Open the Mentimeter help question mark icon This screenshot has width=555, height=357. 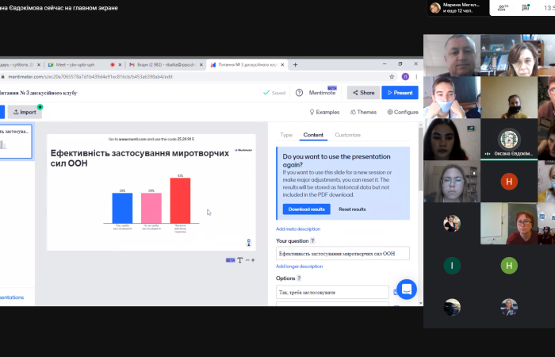pyautogui.click(x=299, y=92)
